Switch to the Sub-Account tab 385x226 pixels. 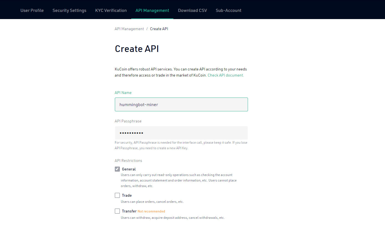pos(229,10)
